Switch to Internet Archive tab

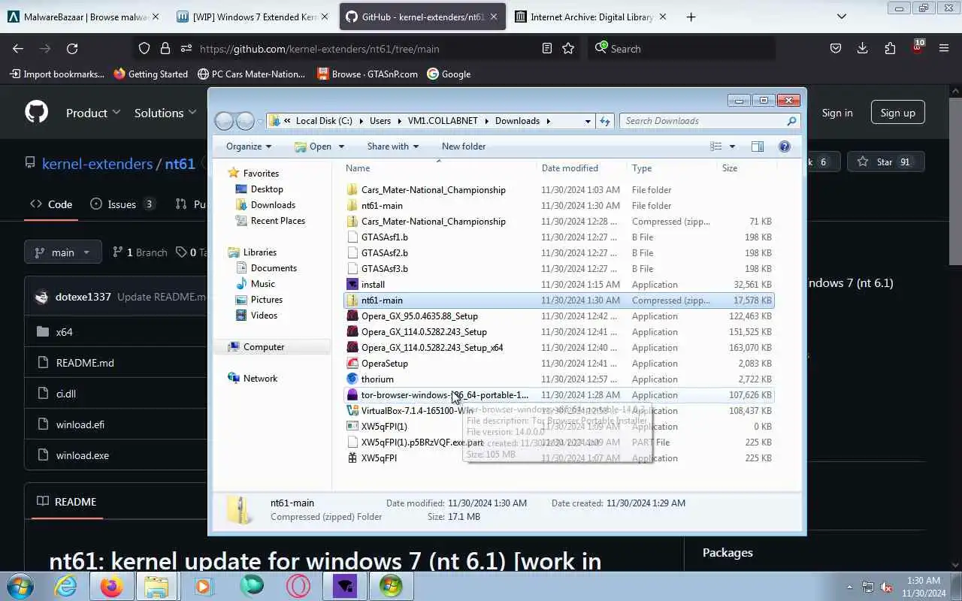(590, 17)
